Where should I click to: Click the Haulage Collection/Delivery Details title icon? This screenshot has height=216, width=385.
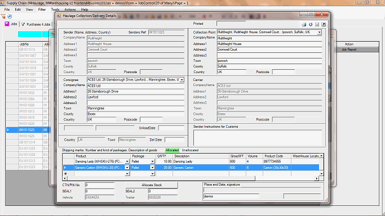[59, 16]
